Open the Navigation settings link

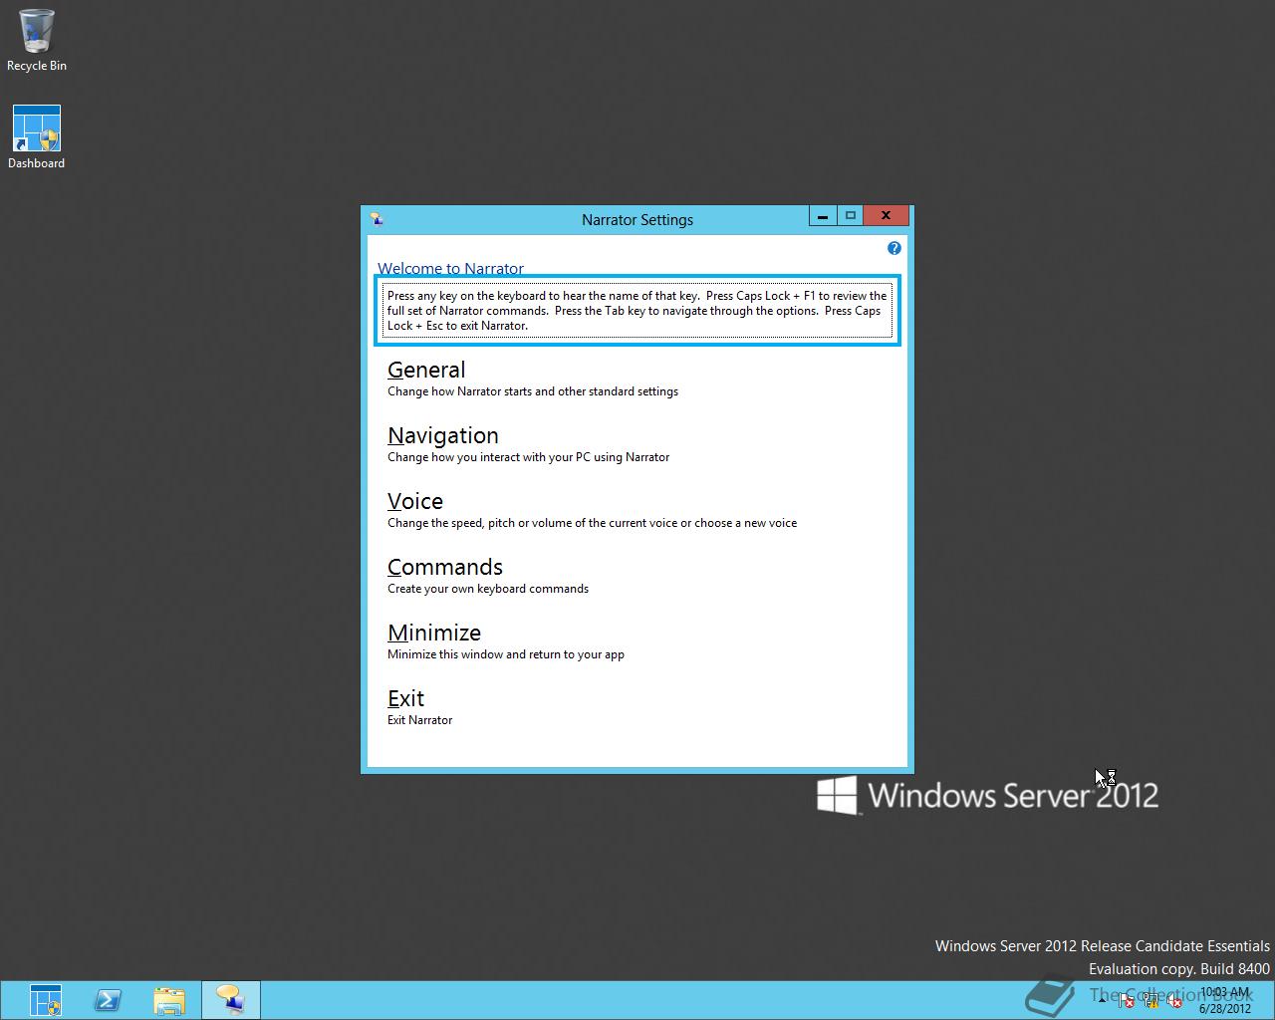point(443,435)
